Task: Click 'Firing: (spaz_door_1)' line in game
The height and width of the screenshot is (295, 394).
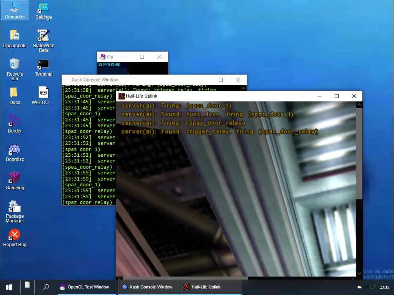Action: 176,106
